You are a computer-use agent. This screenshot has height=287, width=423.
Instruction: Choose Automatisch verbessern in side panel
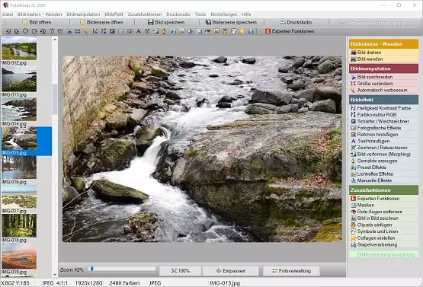383,90
